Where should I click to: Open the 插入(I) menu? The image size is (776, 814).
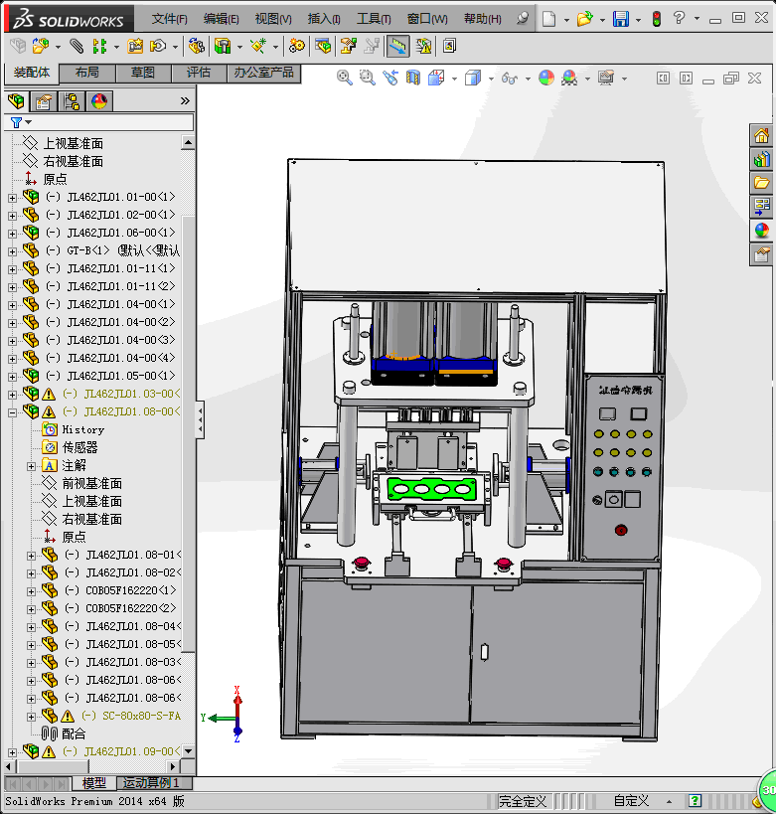[x=324, y=19]
